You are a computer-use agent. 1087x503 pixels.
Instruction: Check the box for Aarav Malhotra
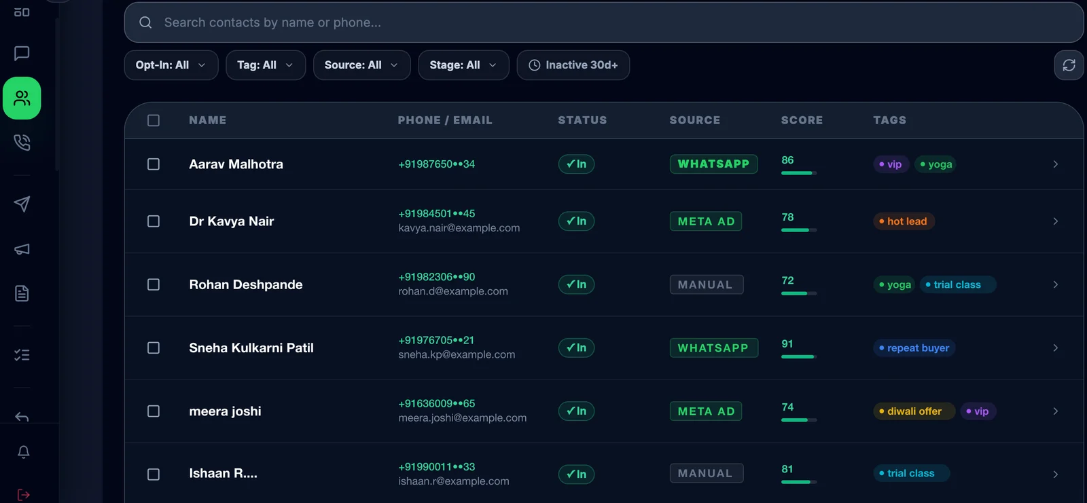pyautogui.click(x=154, y=164)
